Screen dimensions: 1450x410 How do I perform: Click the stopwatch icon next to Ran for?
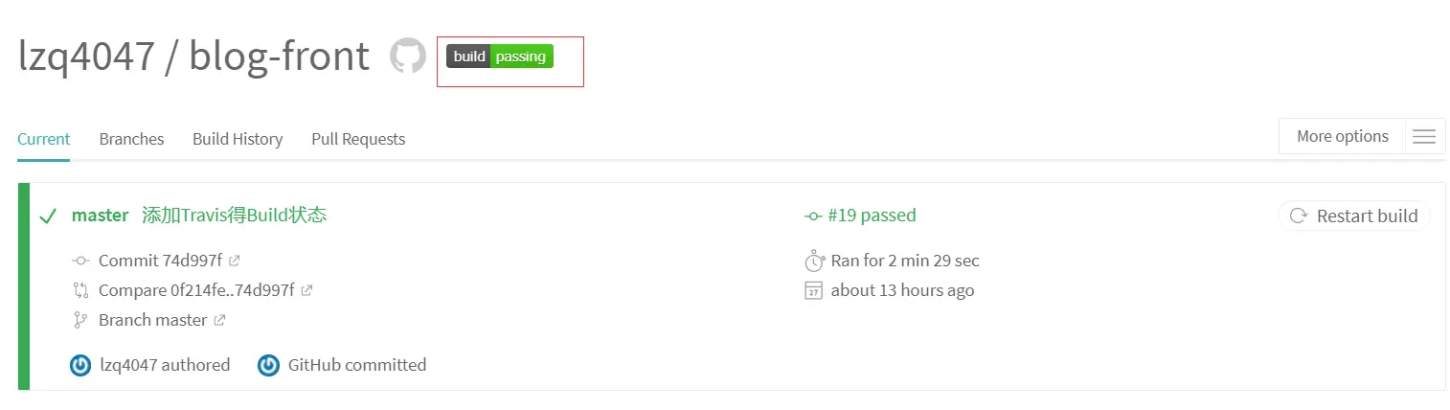pos(814,261)
